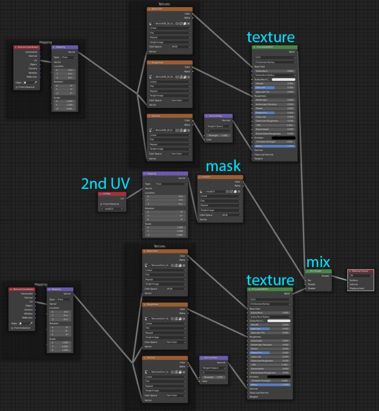
Task: Click the Strength field on the Normal Map node
Action: click(x=218, y=135)
